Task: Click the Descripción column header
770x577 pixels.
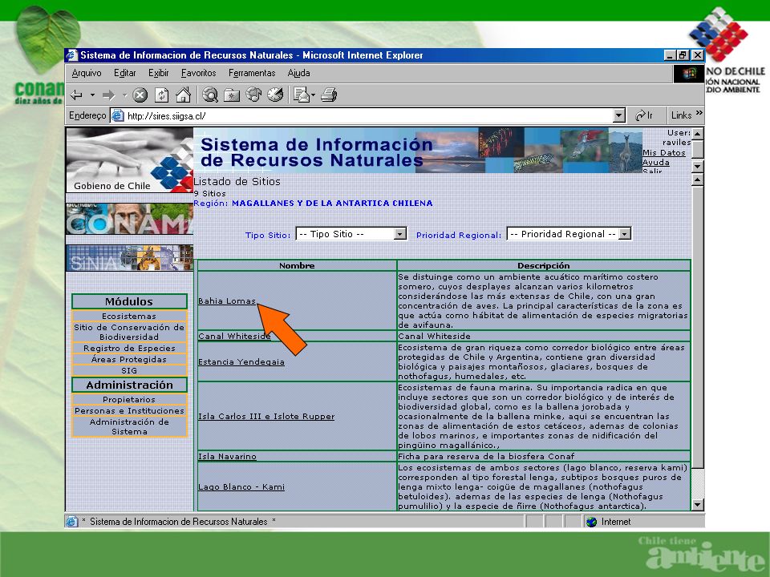Action: tap(544, 265)
